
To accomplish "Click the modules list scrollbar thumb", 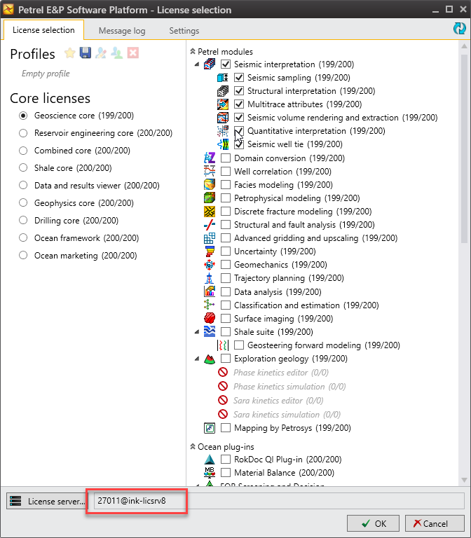I will pos(464,148).
